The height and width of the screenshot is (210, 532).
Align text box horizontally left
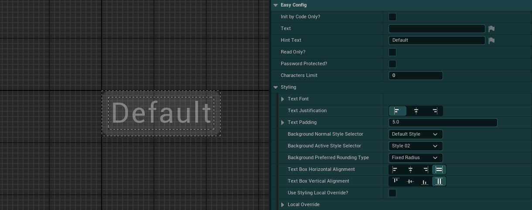pos(396,170)
